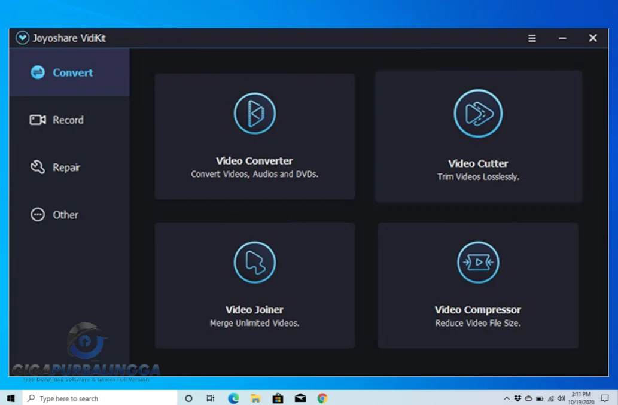This screenshot has width=618, height=405.
Task: Switch to the Repair tab label
Action: 66,168
